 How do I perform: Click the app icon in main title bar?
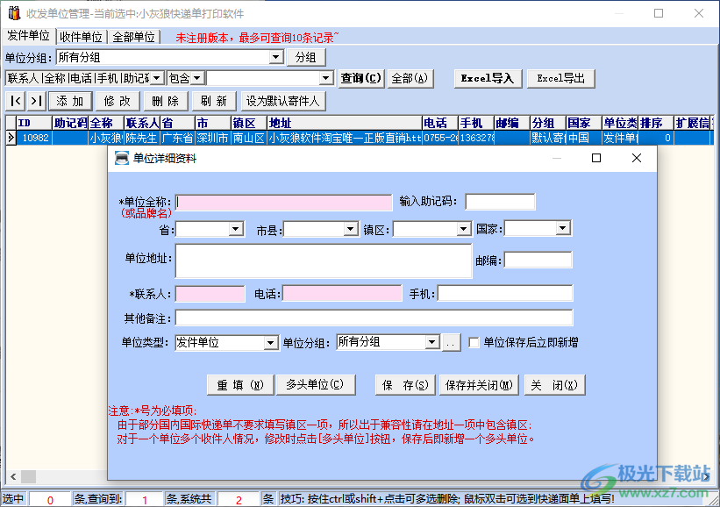[14, 13]
